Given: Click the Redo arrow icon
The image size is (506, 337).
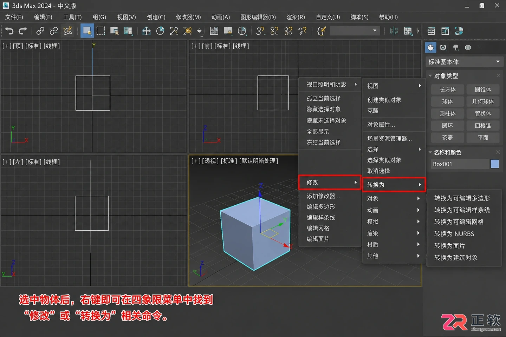Looking at the screenshot, I should (x=23, y=31).
